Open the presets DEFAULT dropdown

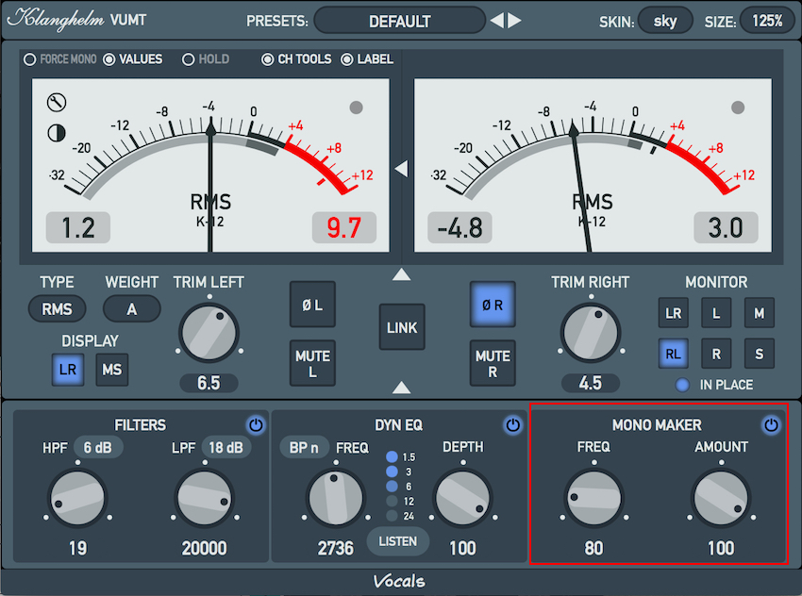coord(399,21)
